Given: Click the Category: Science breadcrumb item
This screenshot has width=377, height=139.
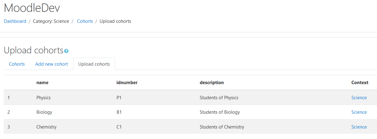Looking at the screenshot, I should coord(51,21).
